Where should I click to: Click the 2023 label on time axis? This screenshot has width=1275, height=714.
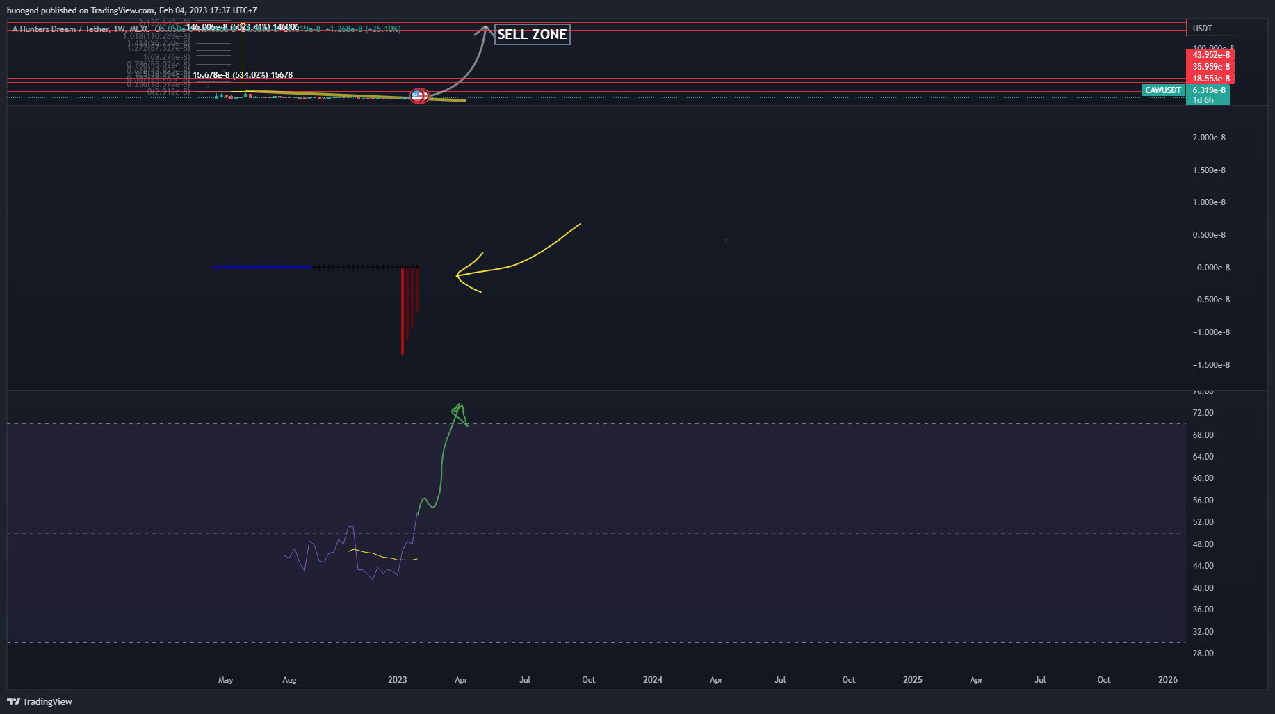pyautogui.click(x=397, y=680)
